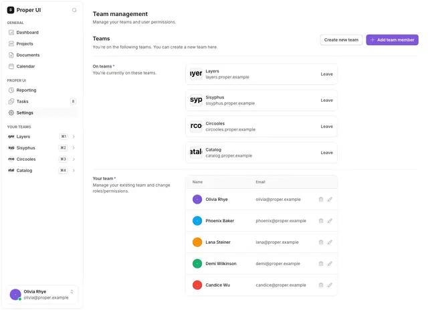The image size is (428, 310).
Task: Click the Settings gear icon
Action: pos(11,112)
